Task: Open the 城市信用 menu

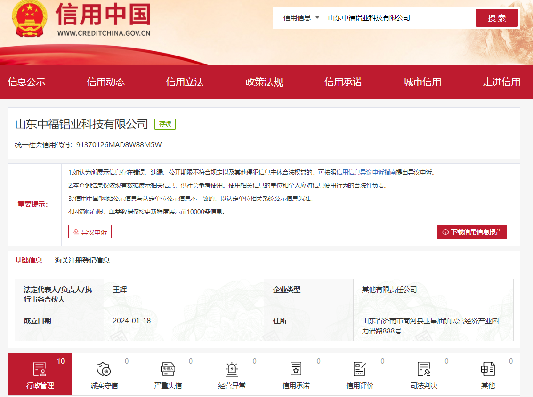Action: click(422, 82)
